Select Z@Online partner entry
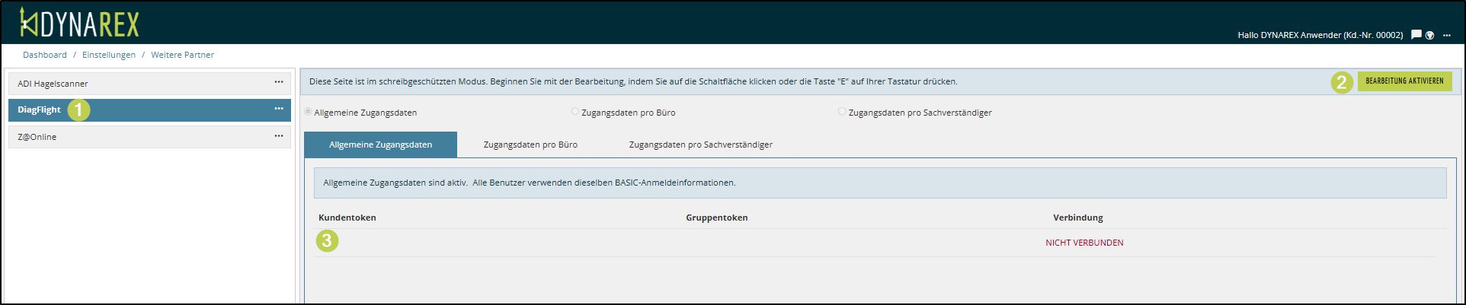This screenshot has width=1466, height=305. pyautogui.click(x=37, y=137)
